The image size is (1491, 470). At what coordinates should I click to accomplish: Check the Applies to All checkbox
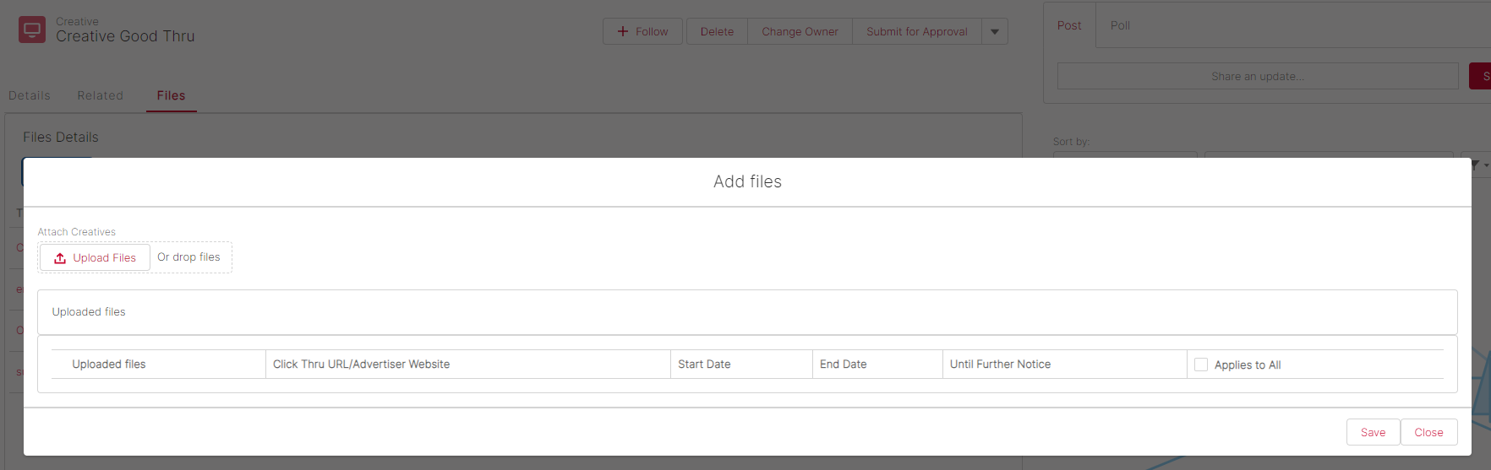(x=1201, y=365)
